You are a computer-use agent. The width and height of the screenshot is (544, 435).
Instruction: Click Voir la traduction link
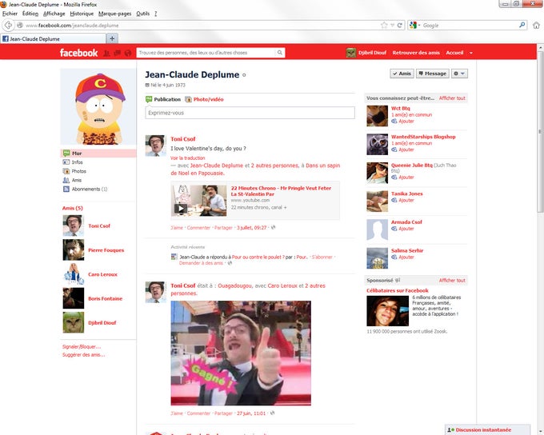tap(188, 158)
